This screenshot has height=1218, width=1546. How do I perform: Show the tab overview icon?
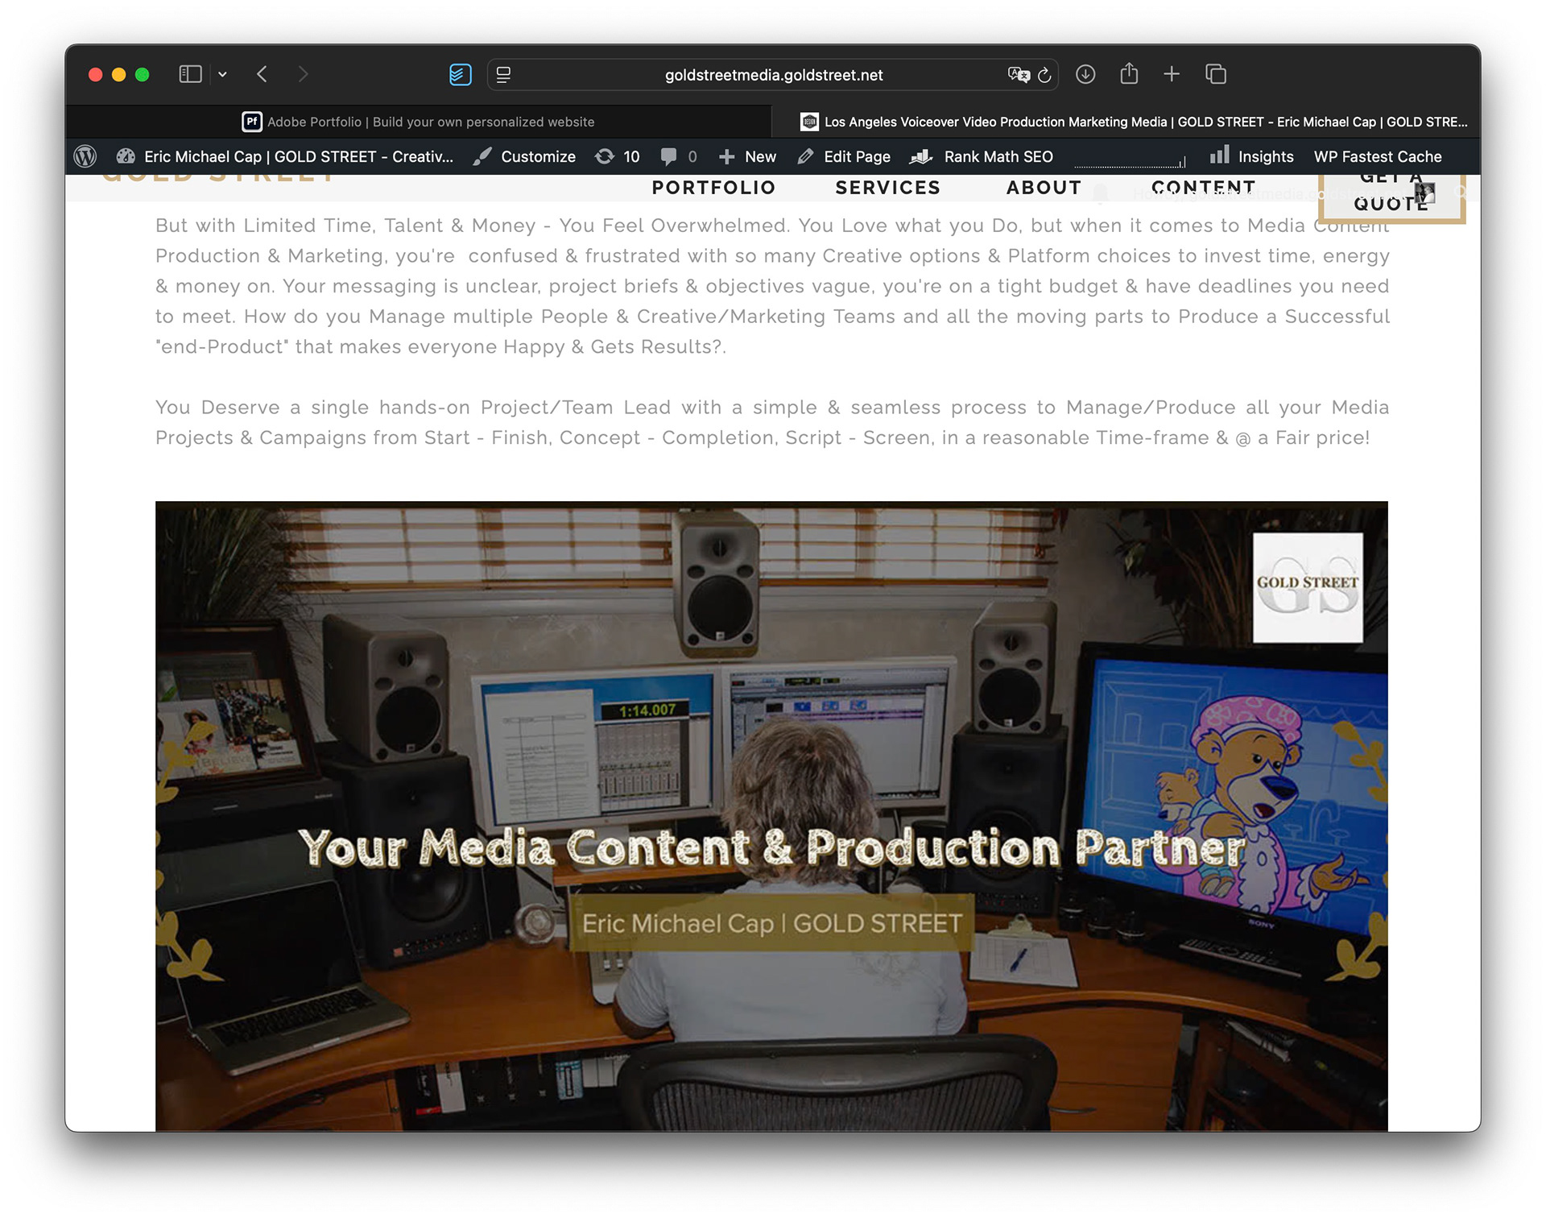(1215, 74)
